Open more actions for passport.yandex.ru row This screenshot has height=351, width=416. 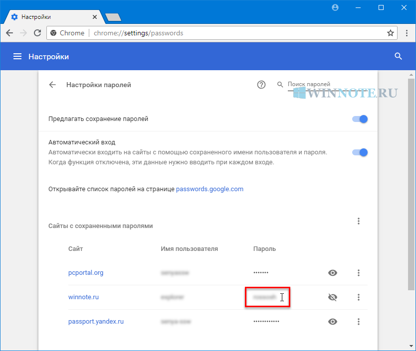click(359, 322)
